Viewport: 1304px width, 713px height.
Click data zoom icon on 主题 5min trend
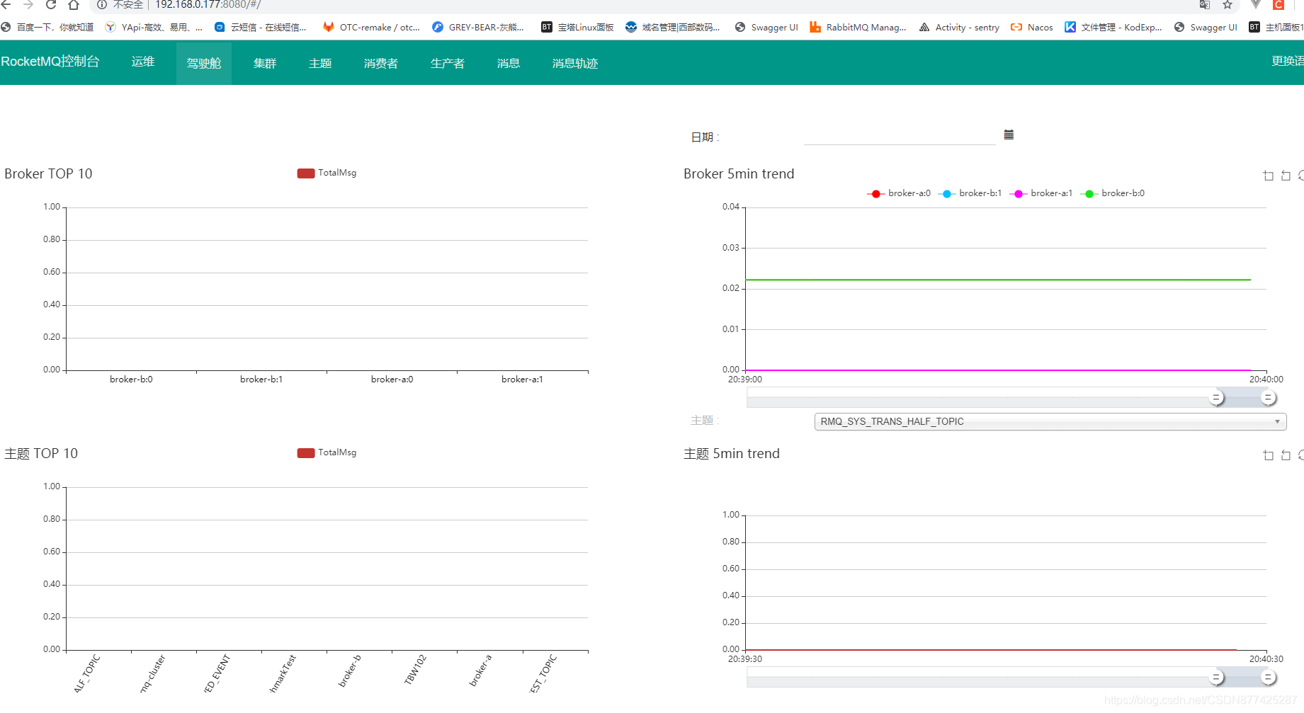[1269, 455]
